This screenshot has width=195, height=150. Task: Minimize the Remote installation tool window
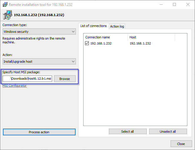[161, 5]
